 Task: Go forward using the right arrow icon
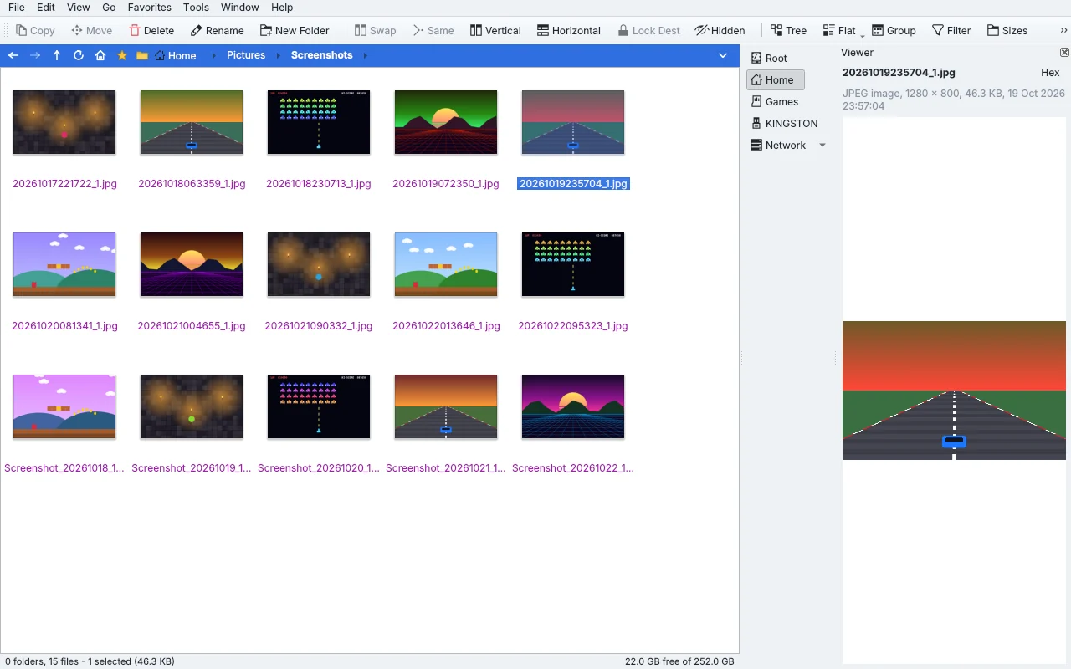(35, 55)
